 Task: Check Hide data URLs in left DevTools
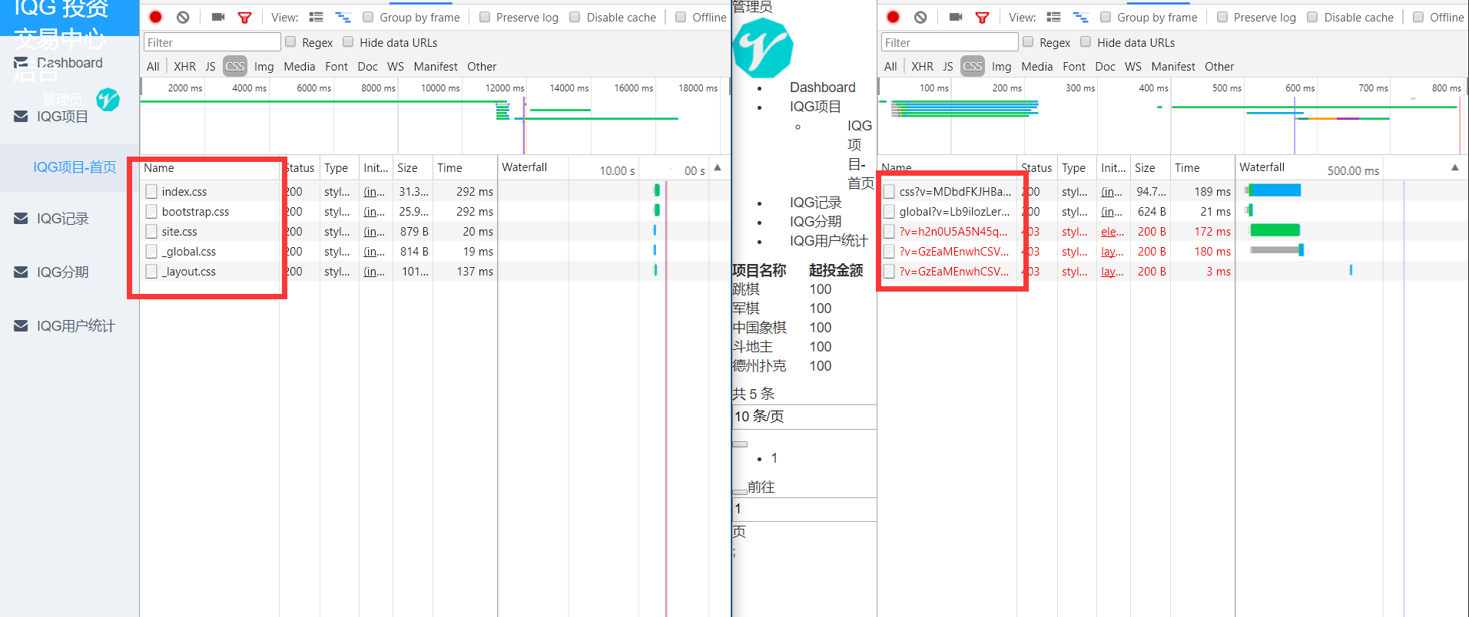coord(348,41)
